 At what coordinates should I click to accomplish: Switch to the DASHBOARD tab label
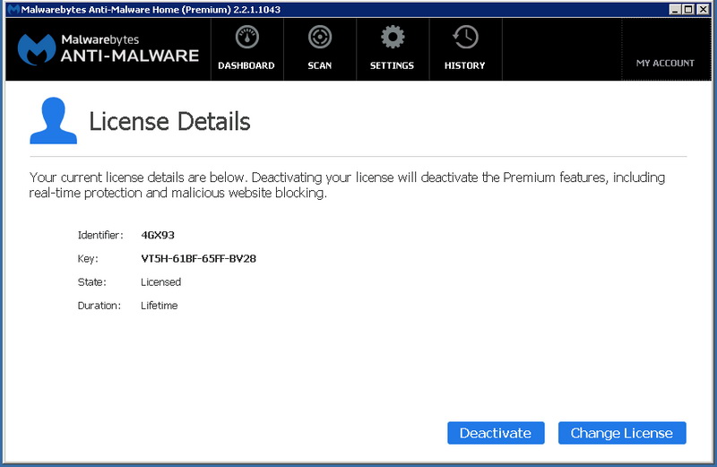[246, 65]
